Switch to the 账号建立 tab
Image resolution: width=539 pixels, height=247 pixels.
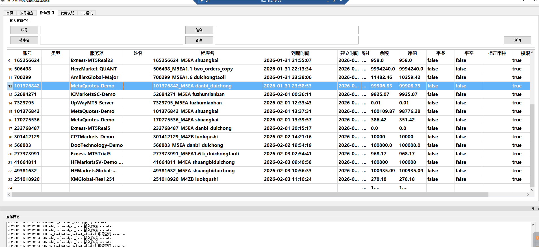click(27, 13)
